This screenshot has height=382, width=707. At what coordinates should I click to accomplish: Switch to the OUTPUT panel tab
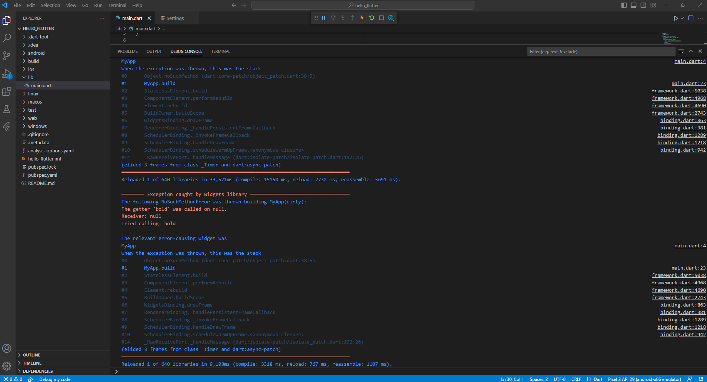click(x=154, y=51)
